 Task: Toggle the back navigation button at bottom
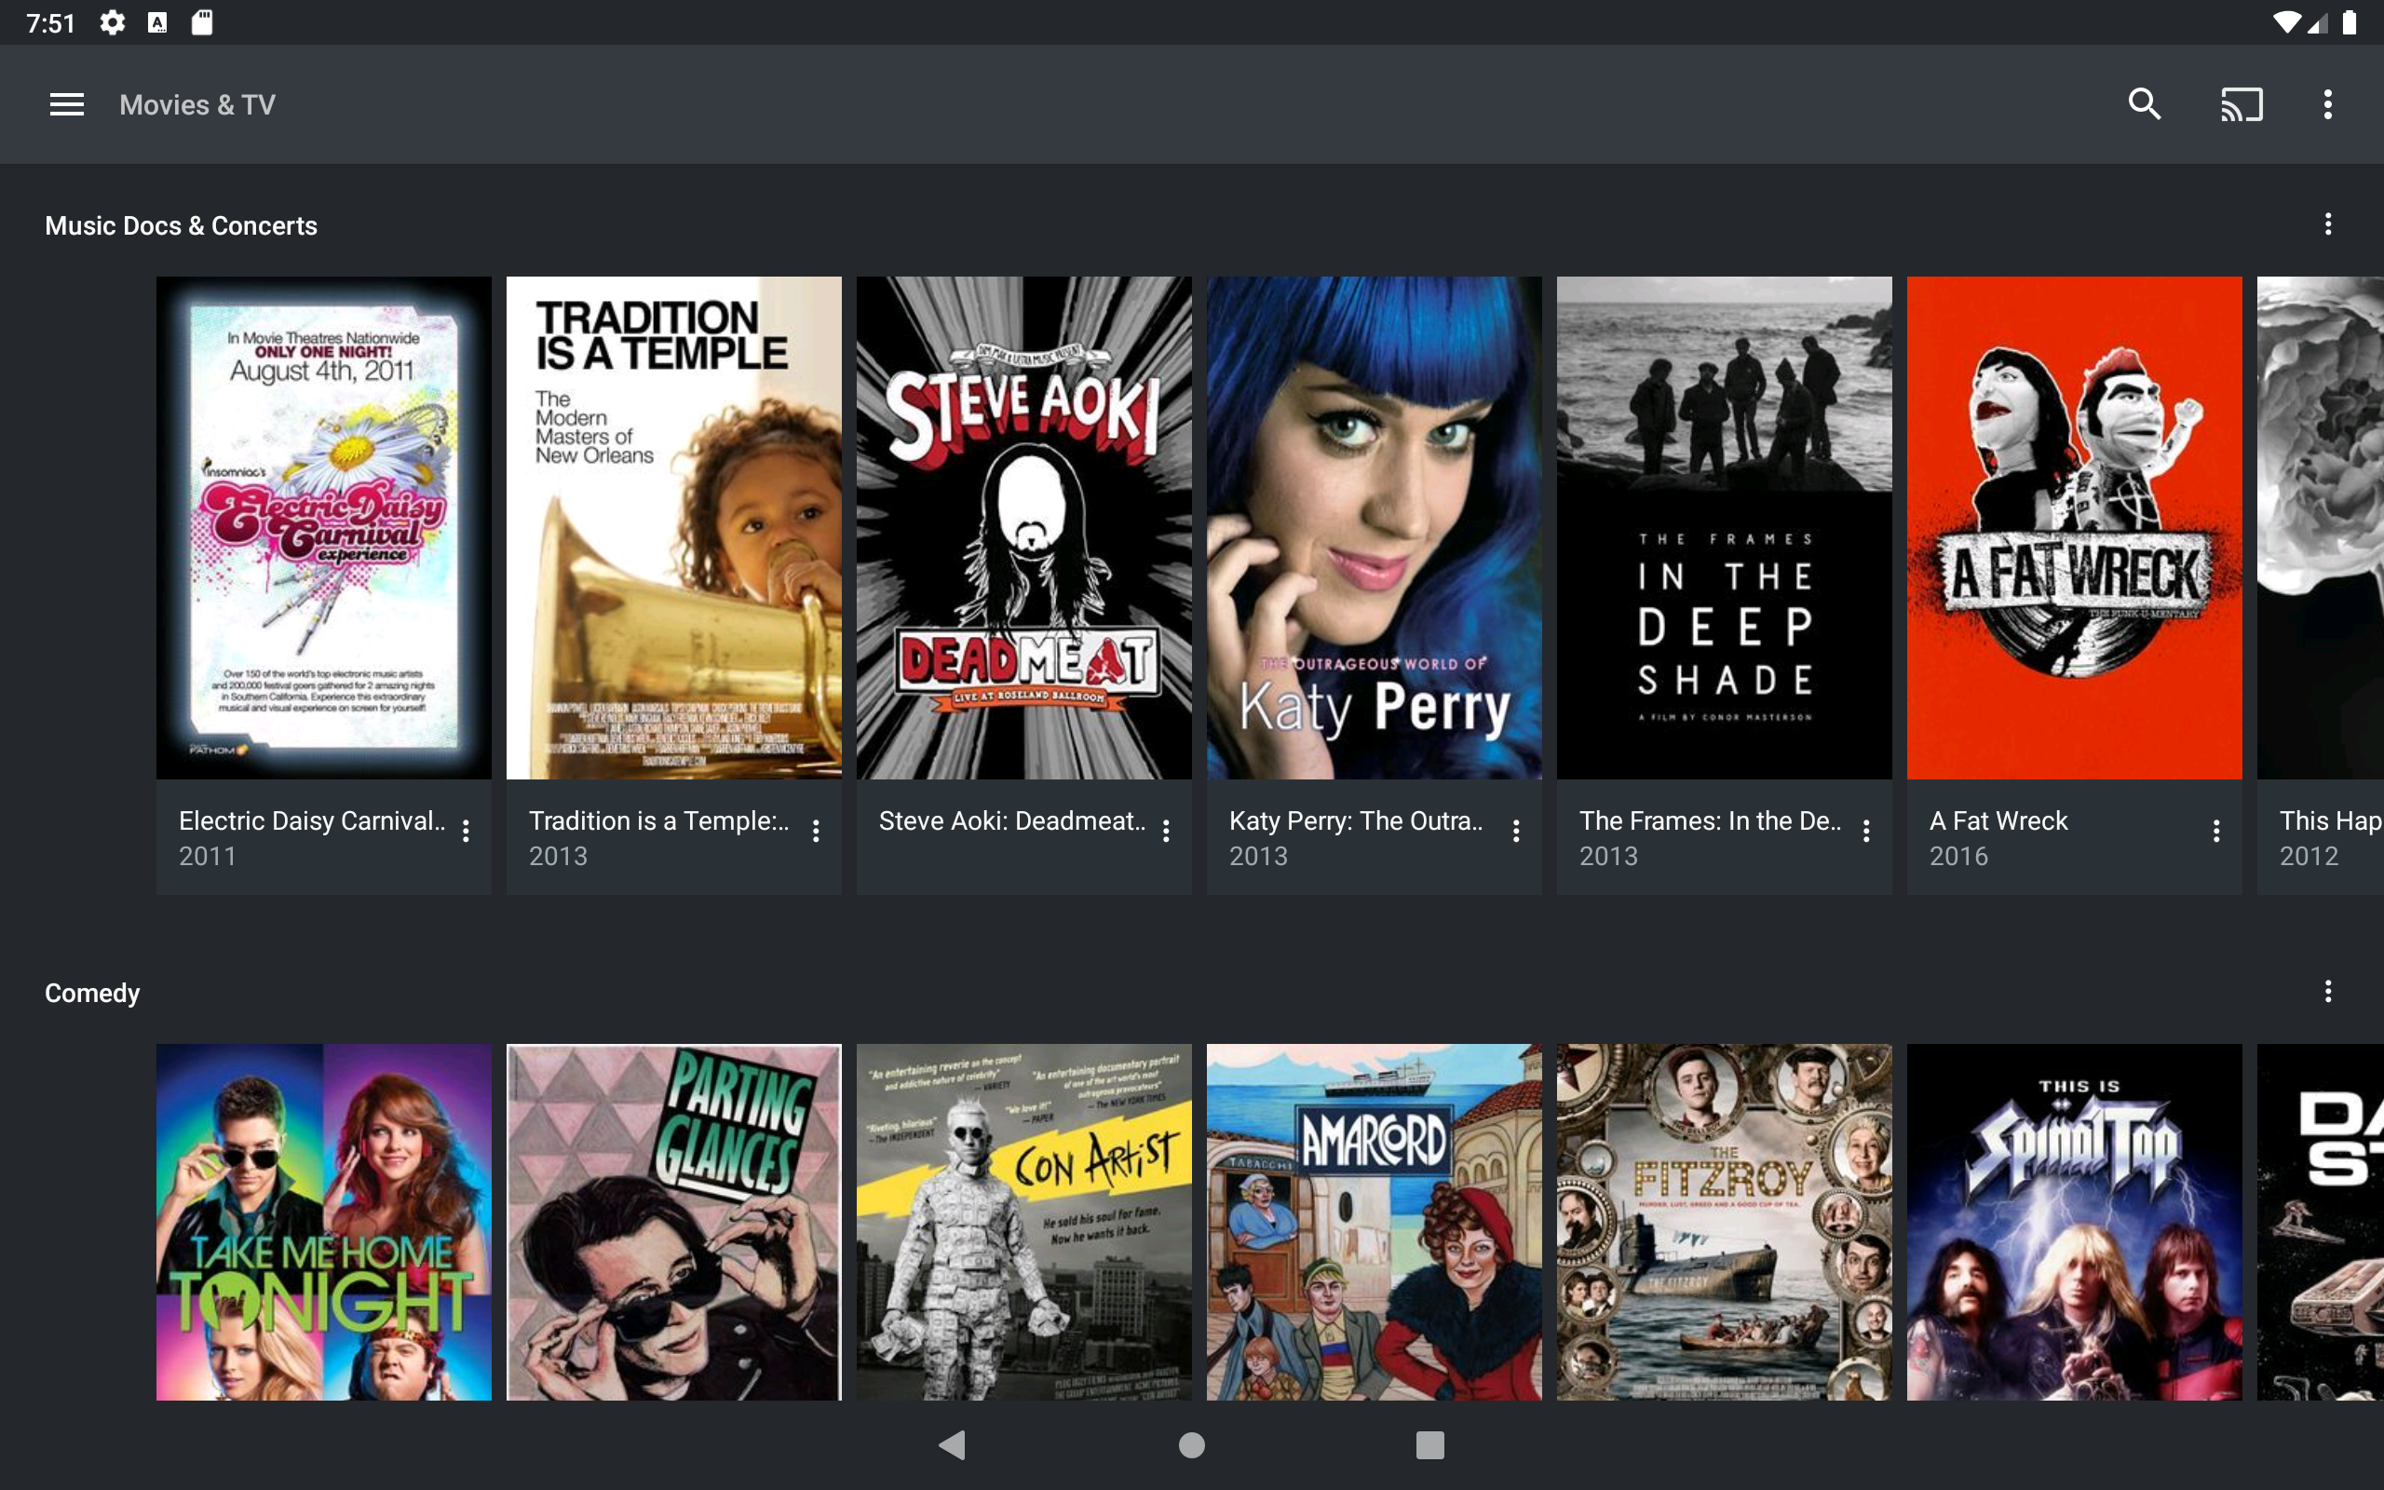tap(951, 1443)
